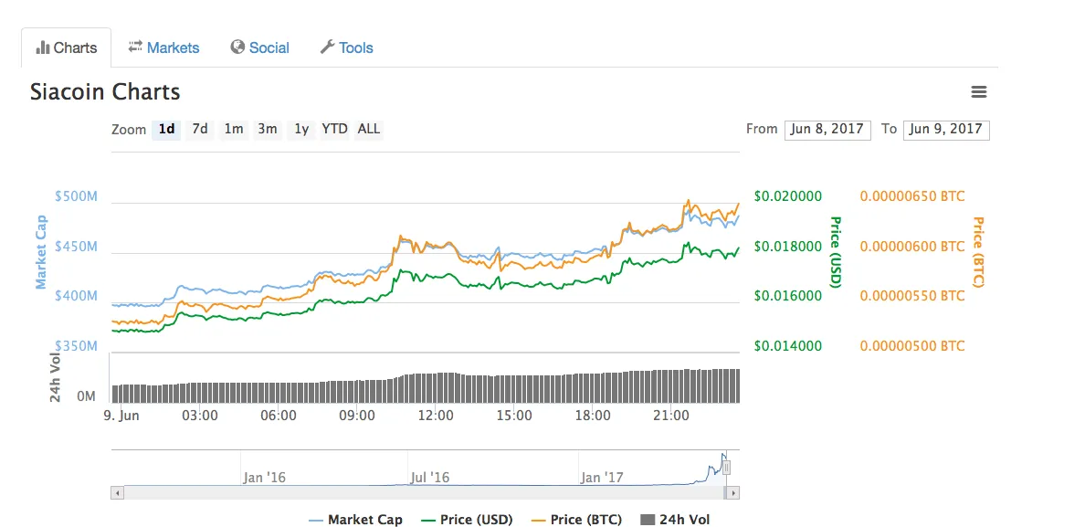Click the exchange arrows icon beside Markets
Screen dimensions: 1085x527
(x=135, y=47)
